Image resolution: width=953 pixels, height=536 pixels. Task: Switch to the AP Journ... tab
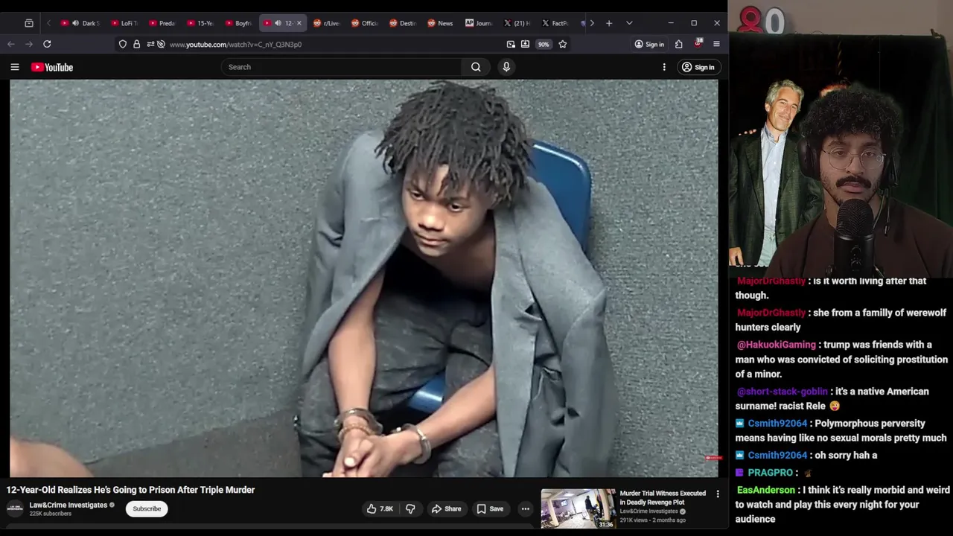(x=479, y=23)
